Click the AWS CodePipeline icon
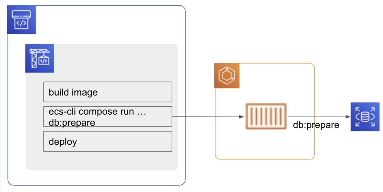 coord(21,20)
